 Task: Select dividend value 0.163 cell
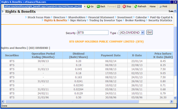click(x=78, y=77)
